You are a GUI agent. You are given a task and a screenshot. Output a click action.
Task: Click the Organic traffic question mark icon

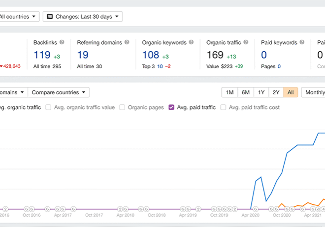[x=246, y=43]
